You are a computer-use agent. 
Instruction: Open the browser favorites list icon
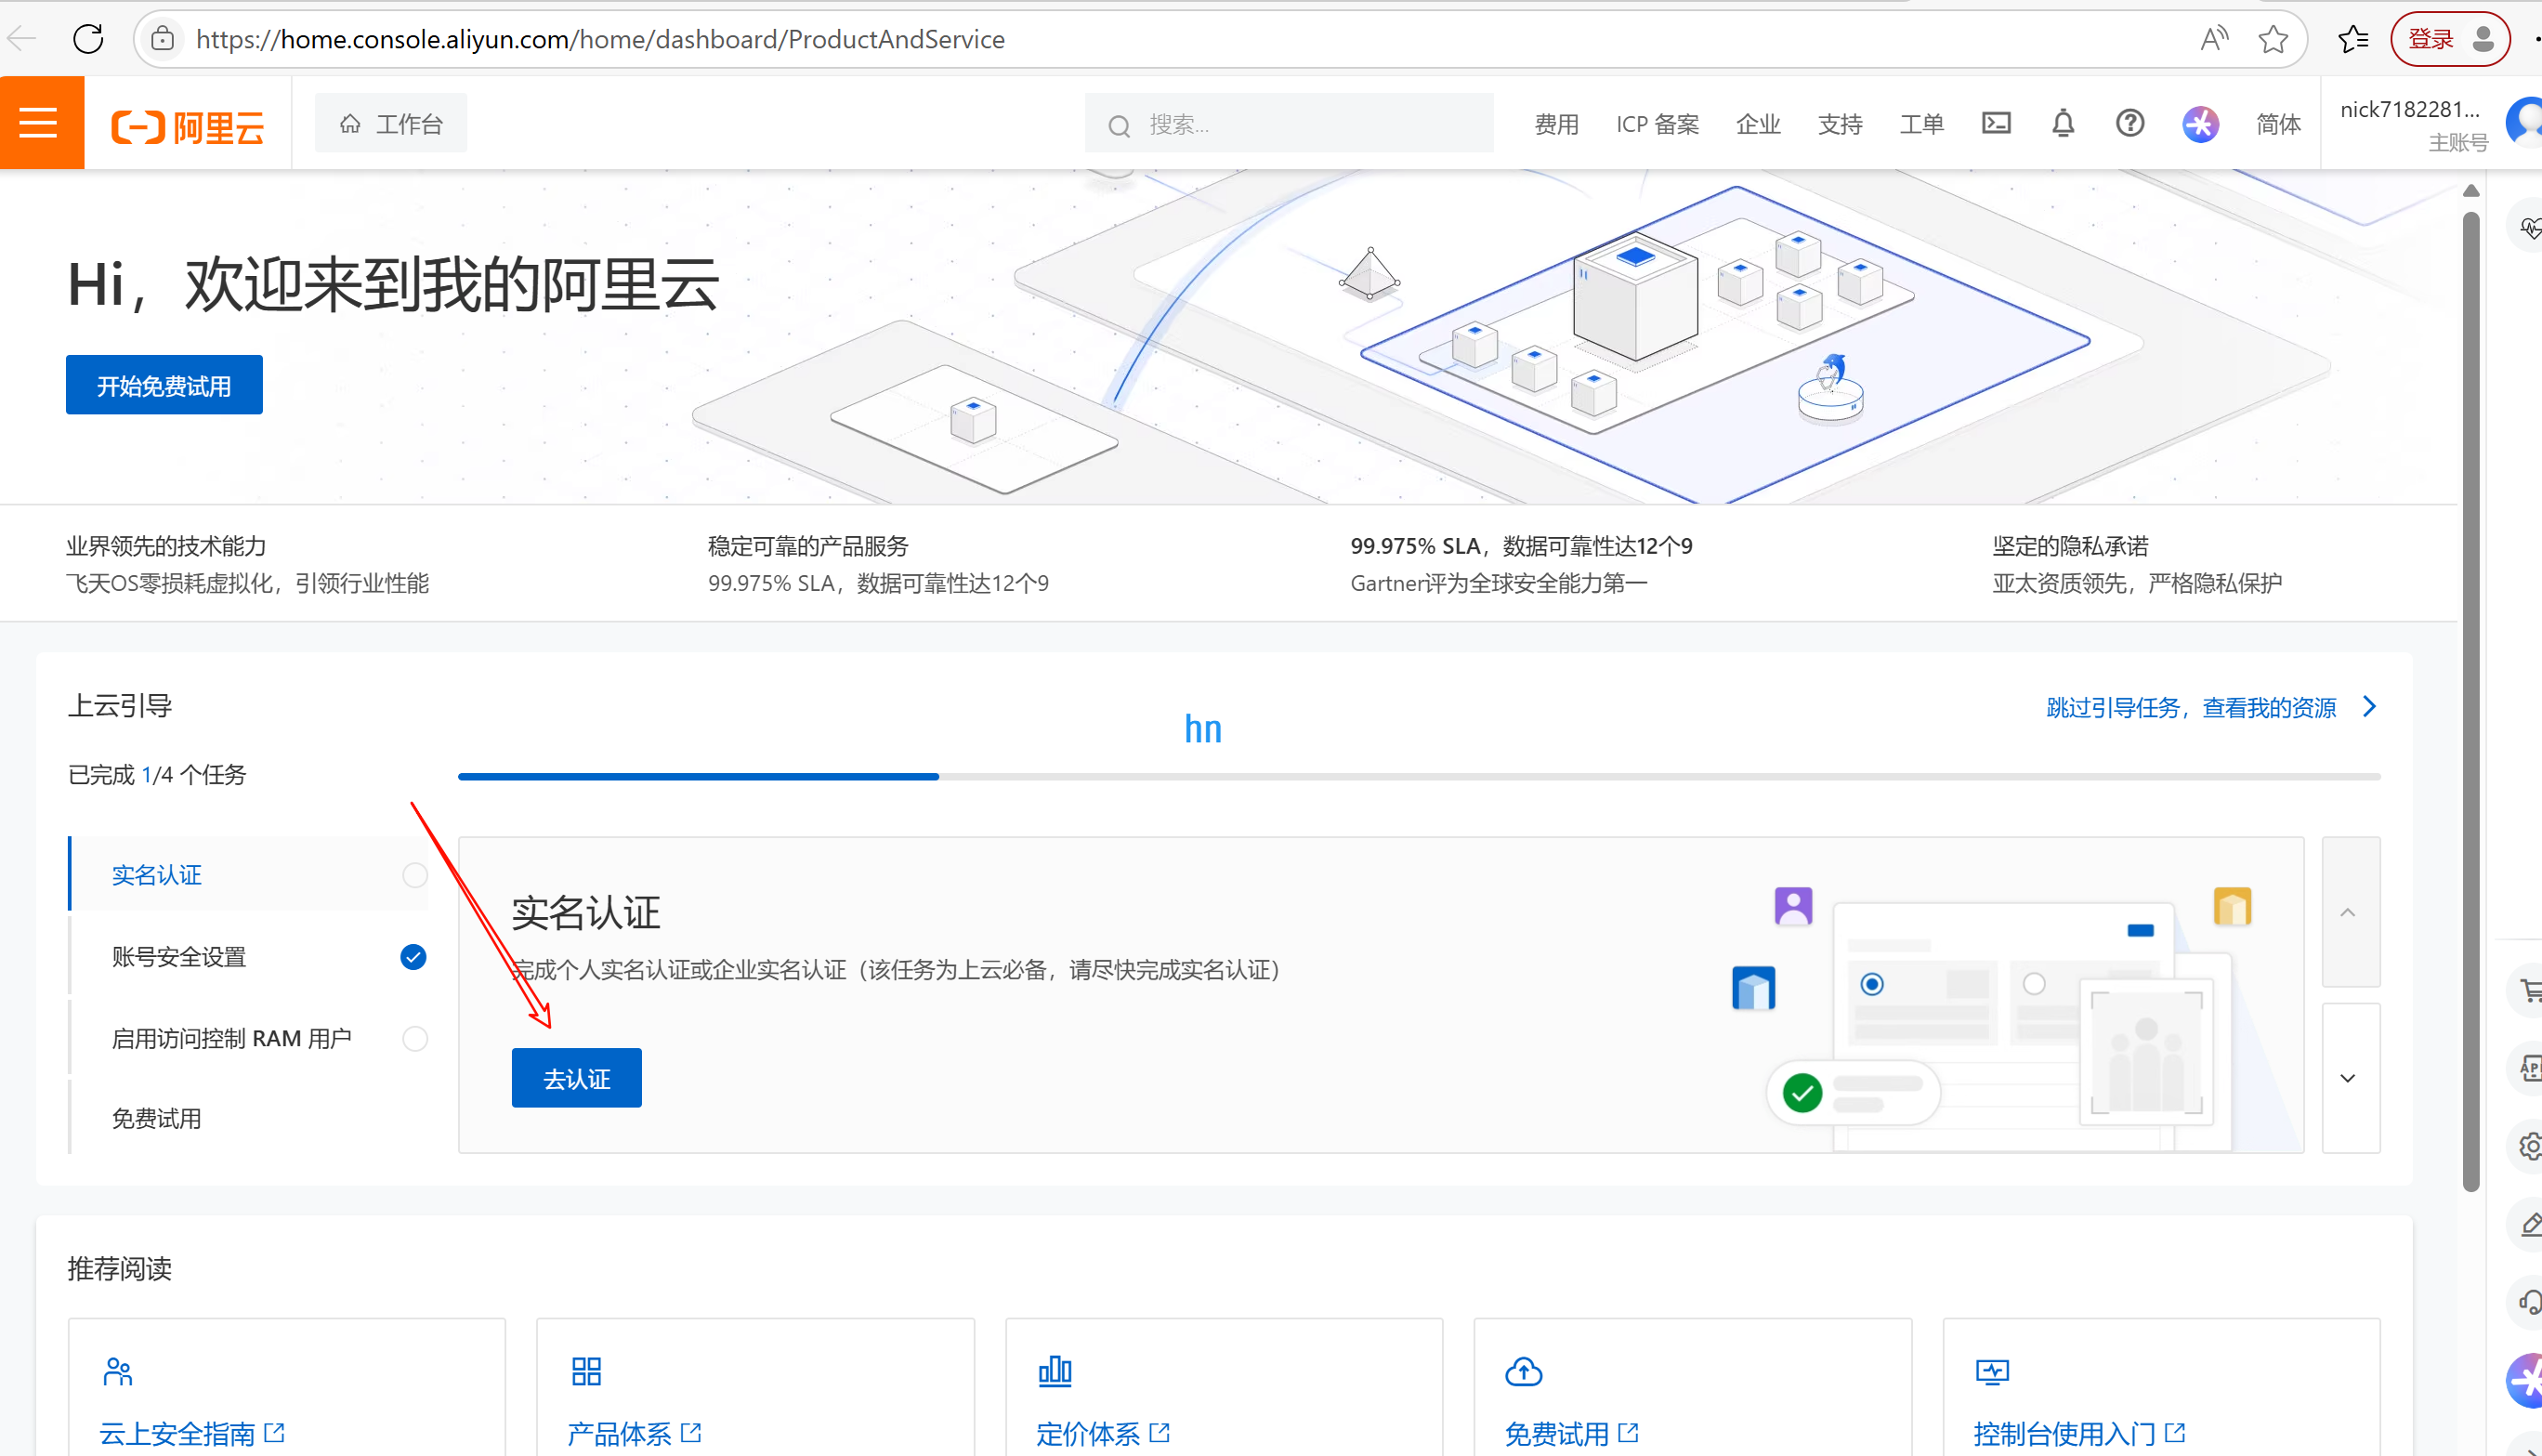coord(2353,39)
